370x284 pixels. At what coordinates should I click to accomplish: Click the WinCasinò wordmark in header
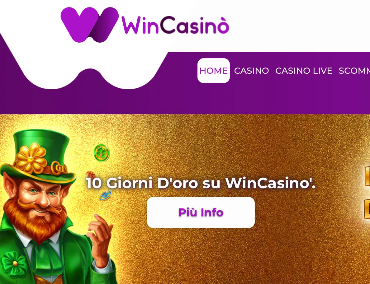[x=175, y=25]
